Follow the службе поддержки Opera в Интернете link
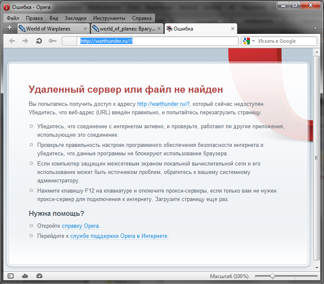Image resolution: width=324 pixels, height=284 pixels. 119,236
